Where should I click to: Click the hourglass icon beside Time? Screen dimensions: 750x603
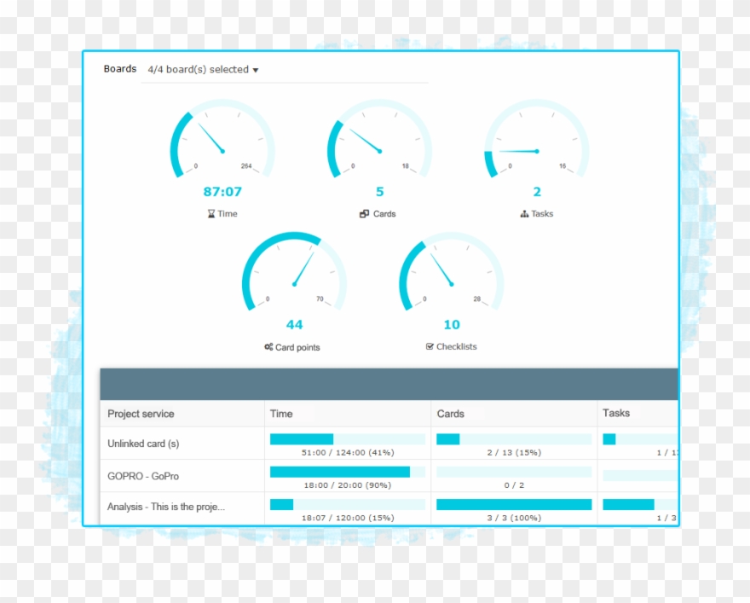211,214
